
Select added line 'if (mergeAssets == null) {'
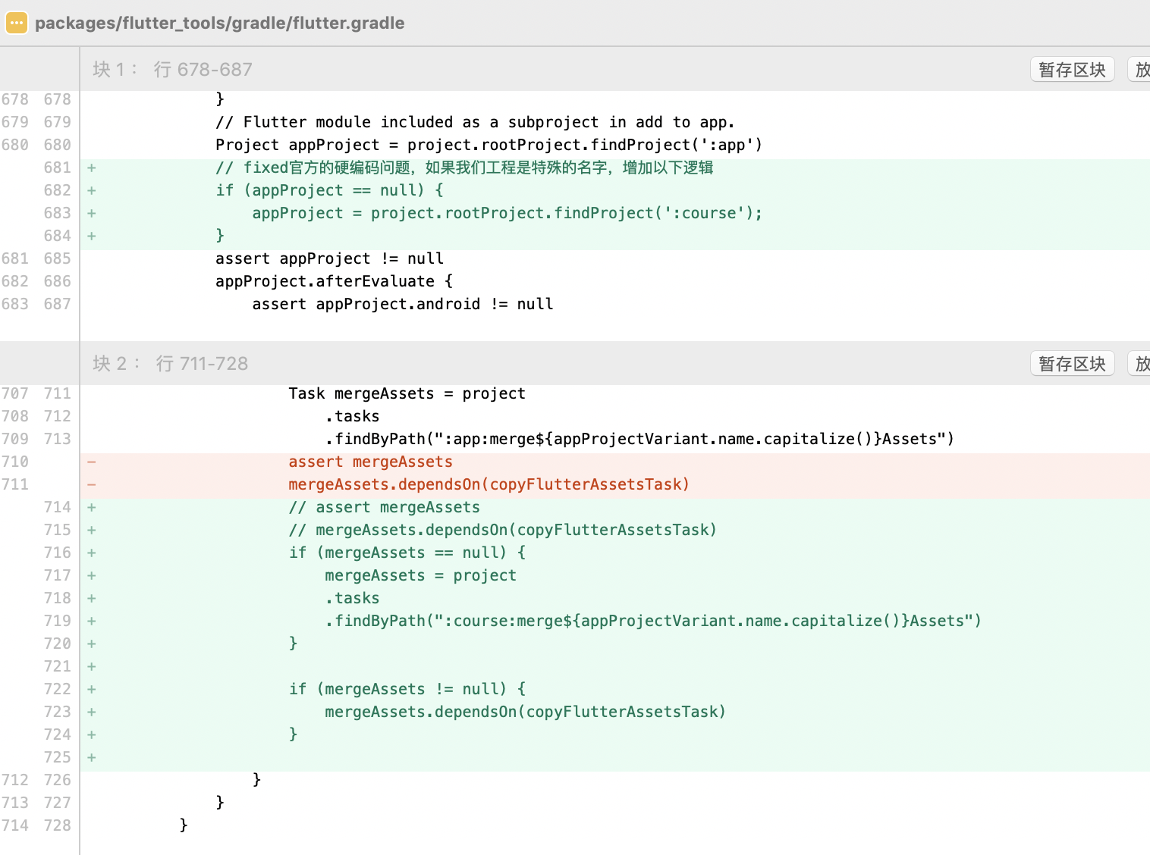pos(407,553)
